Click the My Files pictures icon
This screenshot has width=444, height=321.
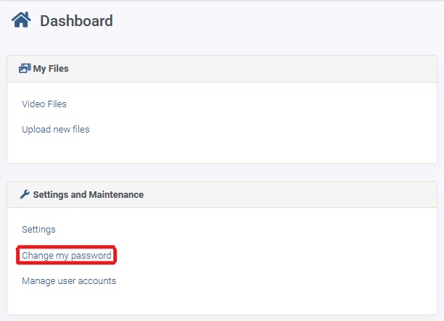click(25, 68)
